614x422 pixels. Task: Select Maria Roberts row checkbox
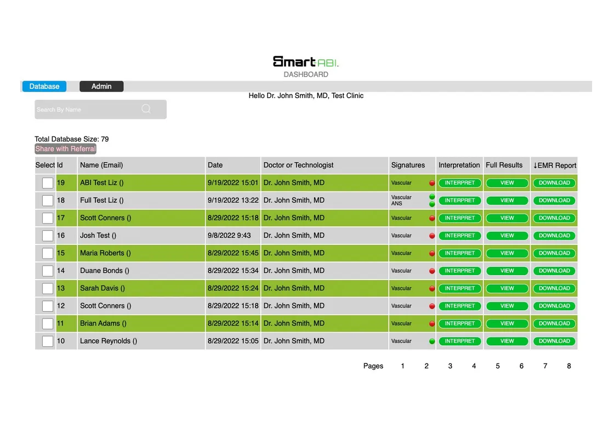[x=47, y=253]
